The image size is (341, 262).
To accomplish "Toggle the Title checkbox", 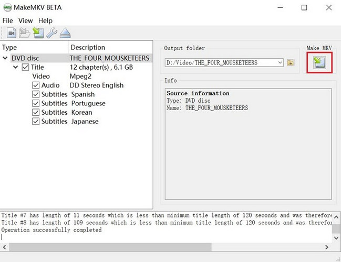I will [x=25, y=67].
